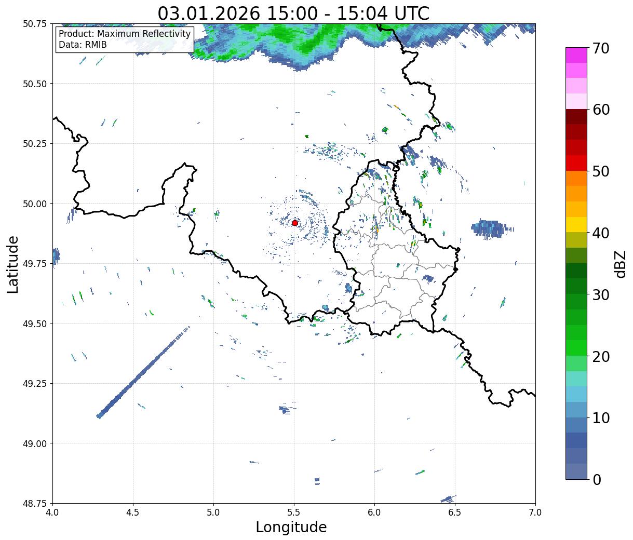Click the darkest maroon colorbar segment below 60
This screenshot has height=540, width=633.
576,116
